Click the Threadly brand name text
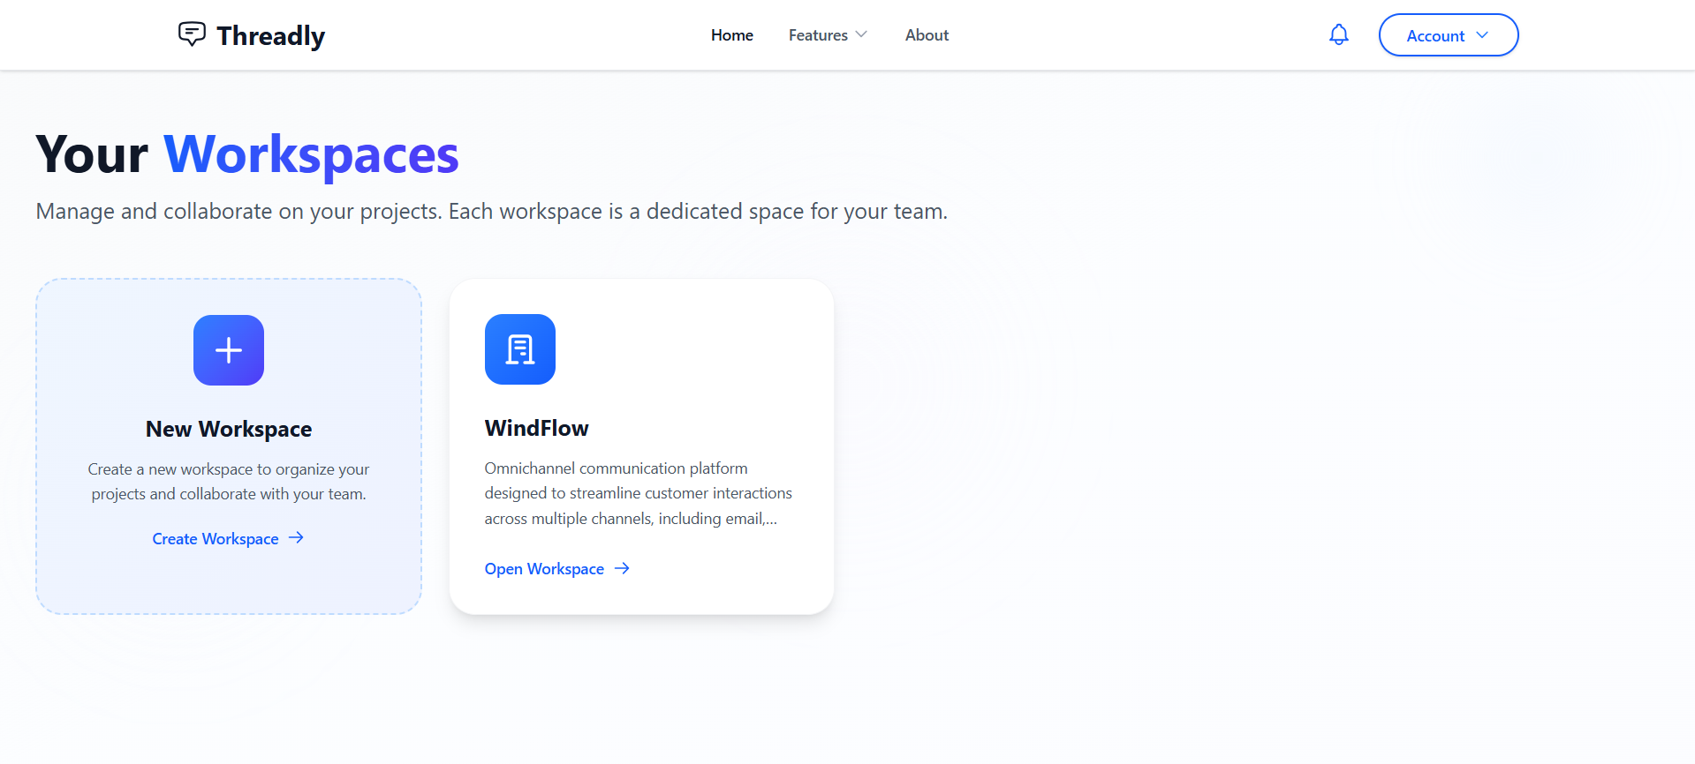Screen dimensions: 1695x764 coord(270,36)
